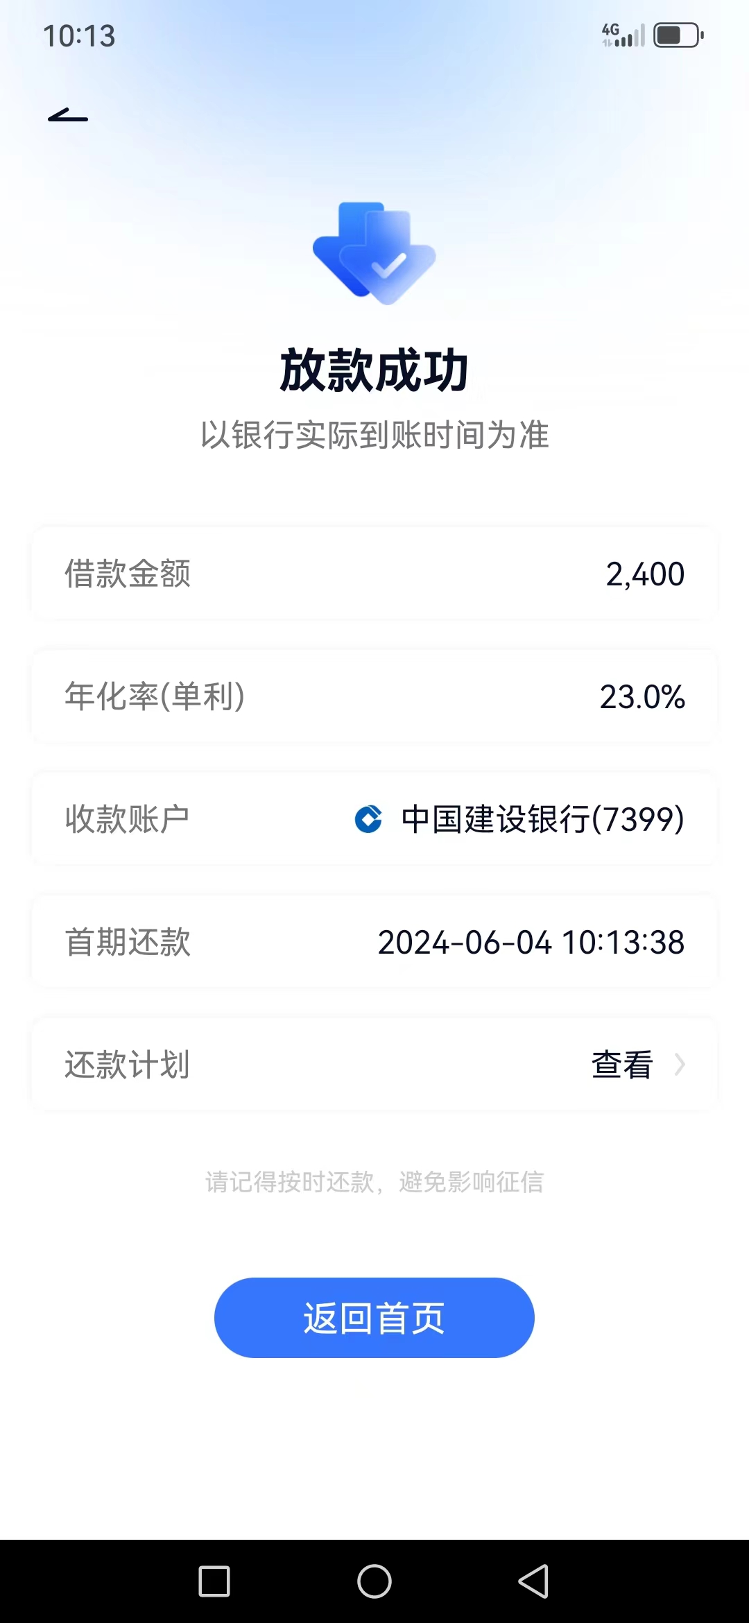Image resolution: width=749 pixels, height=1623 pixels.
Task: Tap the 4G signal strength icon
Action: point(623,35)
